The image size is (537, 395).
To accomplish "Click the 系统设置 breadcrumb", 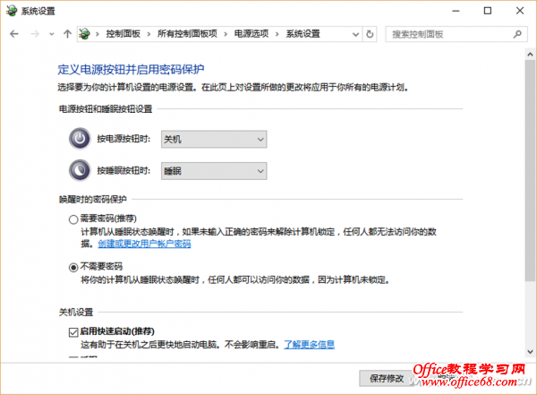I will (303, 34).
